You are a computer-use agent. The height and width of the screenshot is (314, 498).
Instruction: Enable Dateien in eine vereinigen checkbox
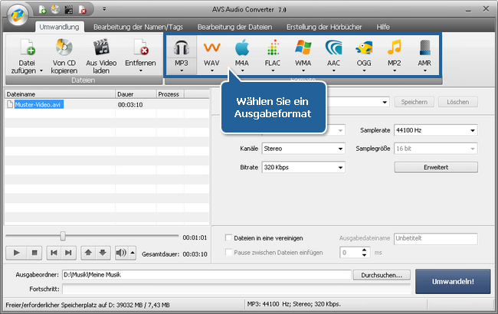[x=228, y=238]
